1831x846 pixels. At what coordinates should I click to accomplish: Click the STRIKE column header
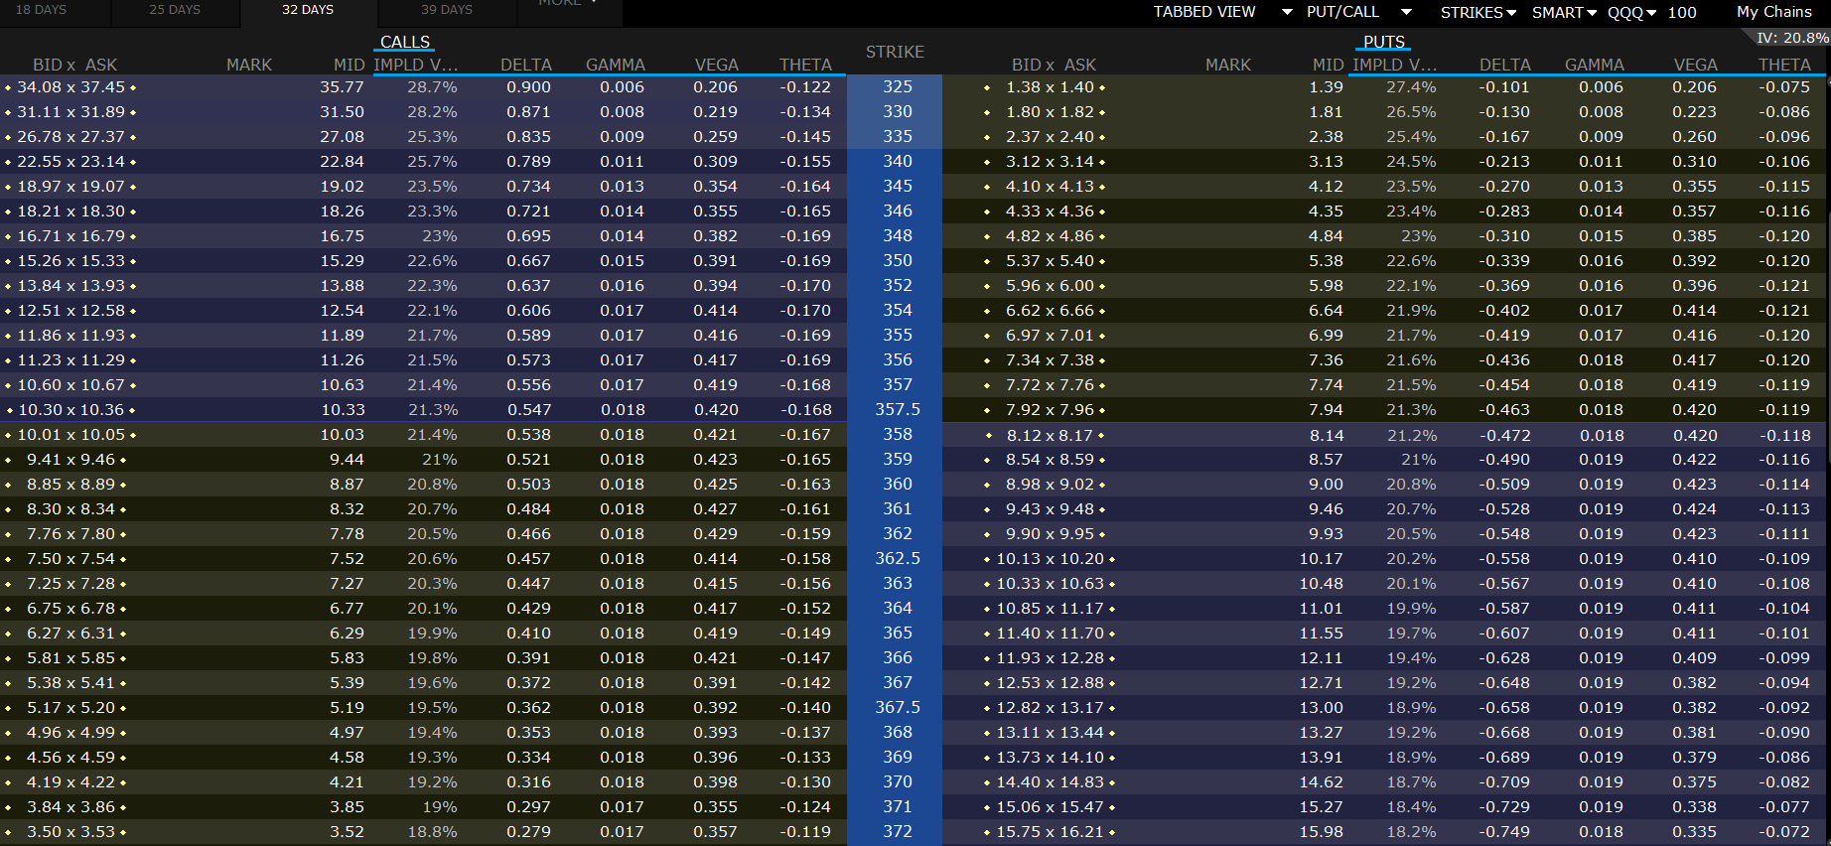[x=895, y=52]
